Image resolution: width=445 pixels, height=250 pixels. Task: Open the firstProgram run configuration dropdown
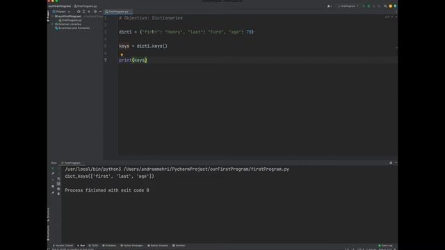pos(348,6)
